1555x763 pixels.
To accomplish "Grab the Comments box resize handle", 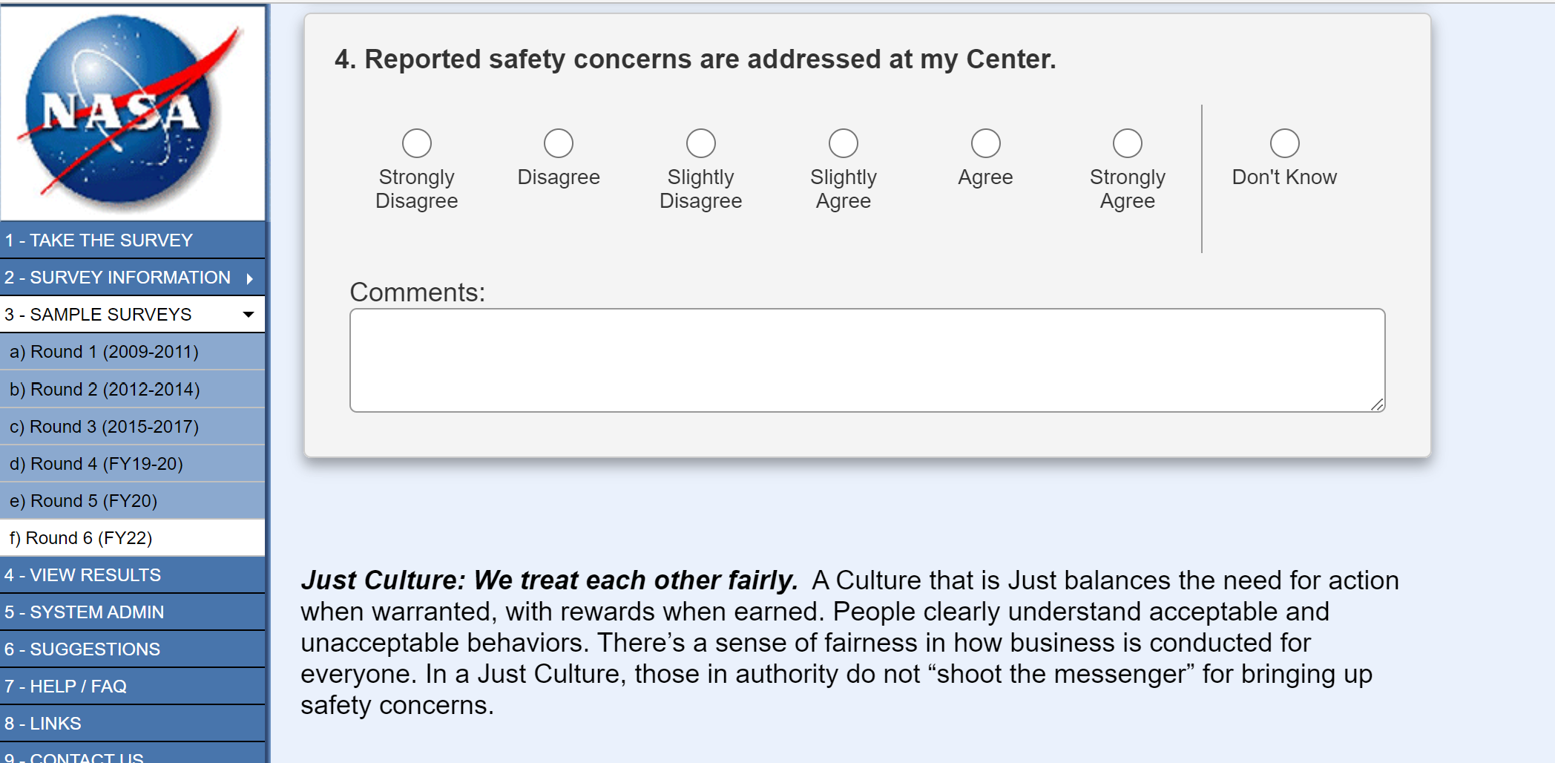I will [1378, 405].
